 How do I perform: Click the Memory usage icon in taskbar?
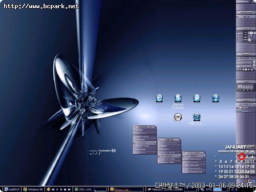click(150, 189)
